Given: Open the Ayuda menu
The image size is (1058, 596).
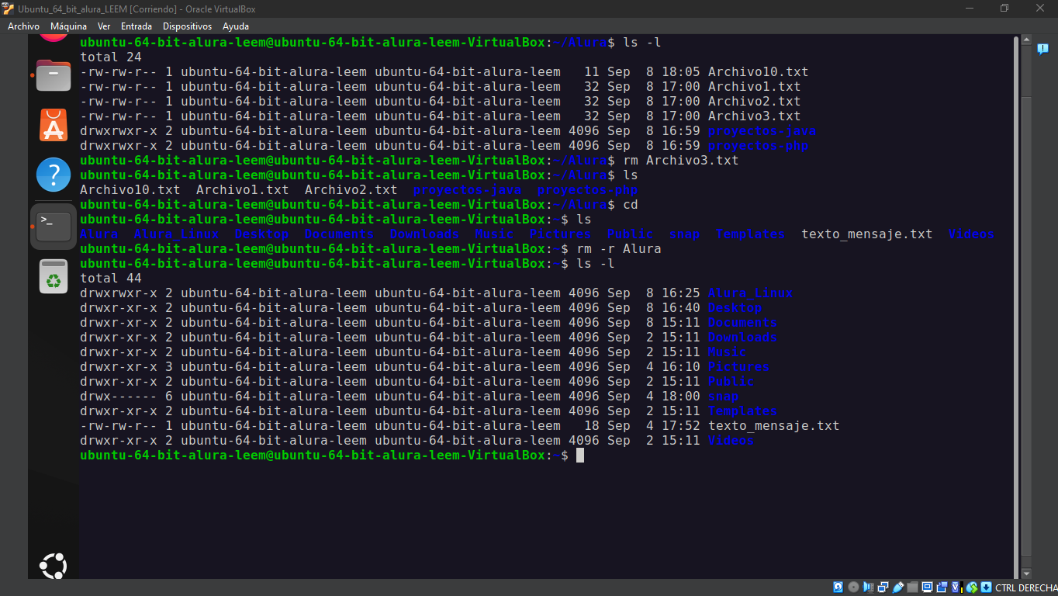Looking at the screenshot, I should pos(236,26).
